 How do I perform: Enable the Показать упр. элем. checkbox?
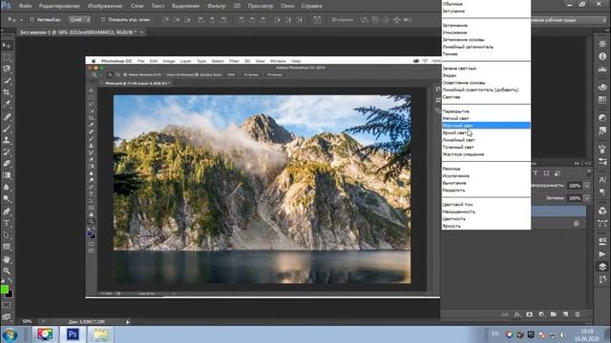pyautogui.click(x=103, y=19)
